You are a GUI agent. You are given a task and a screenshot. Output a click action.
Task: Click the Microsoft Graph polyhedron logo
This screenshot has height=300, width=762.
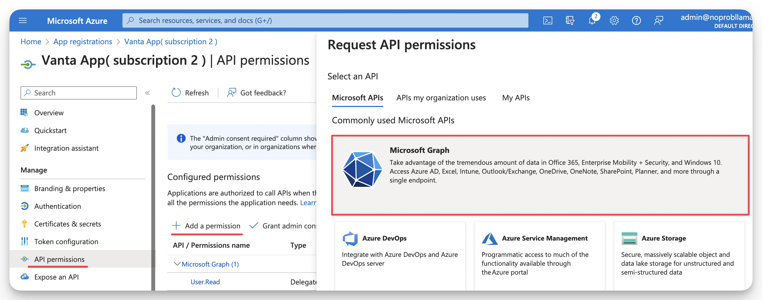[x=362, y=169]
